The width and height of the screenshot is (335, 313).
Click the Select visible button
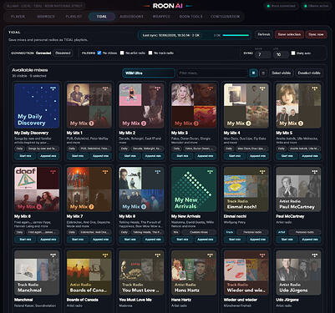pyautogui.click(x=282, y=73)
